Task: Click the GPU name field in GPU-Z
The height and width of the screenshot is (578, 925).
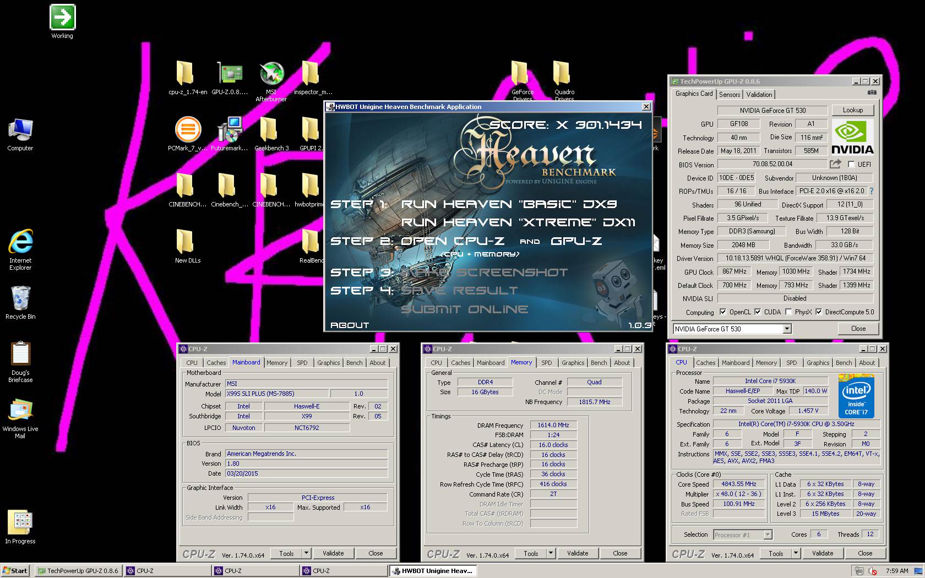Action: click(x=772, y=110)
